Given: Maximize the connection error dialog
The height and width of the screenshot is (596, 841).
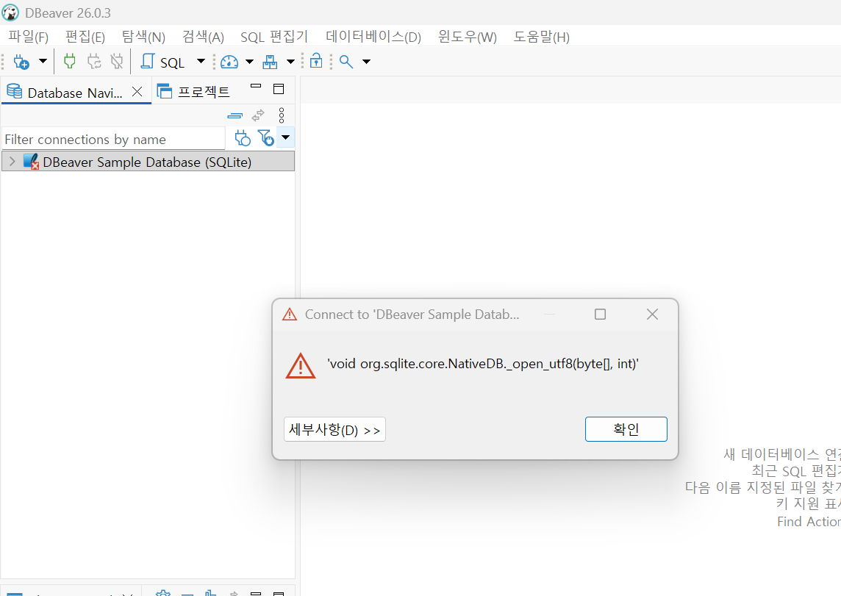Looking at the screenshot, I should pyautogui.click(x=600, y=314).
